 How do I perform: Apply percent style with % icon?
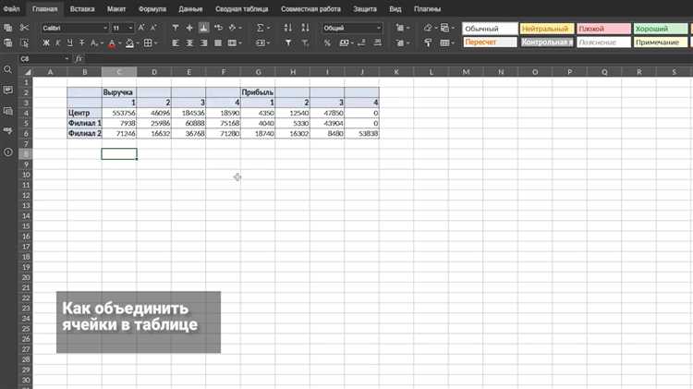point(327,43)
